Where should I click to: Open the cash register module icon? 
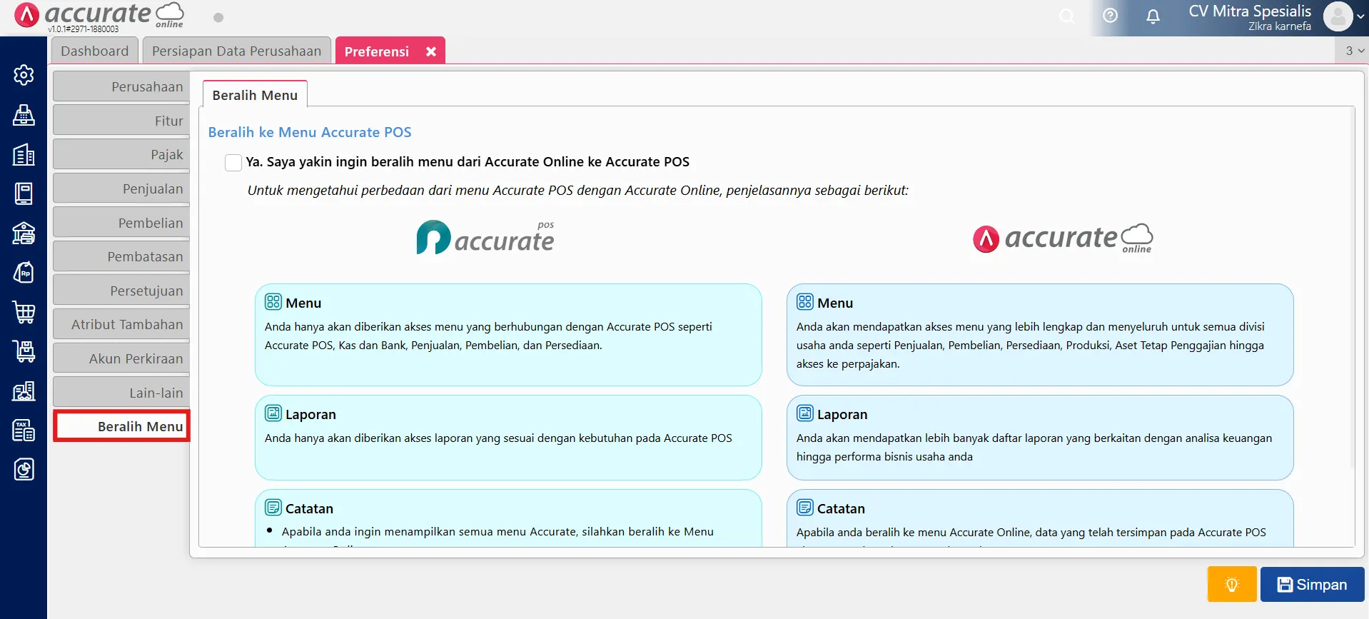click(24, 115)
